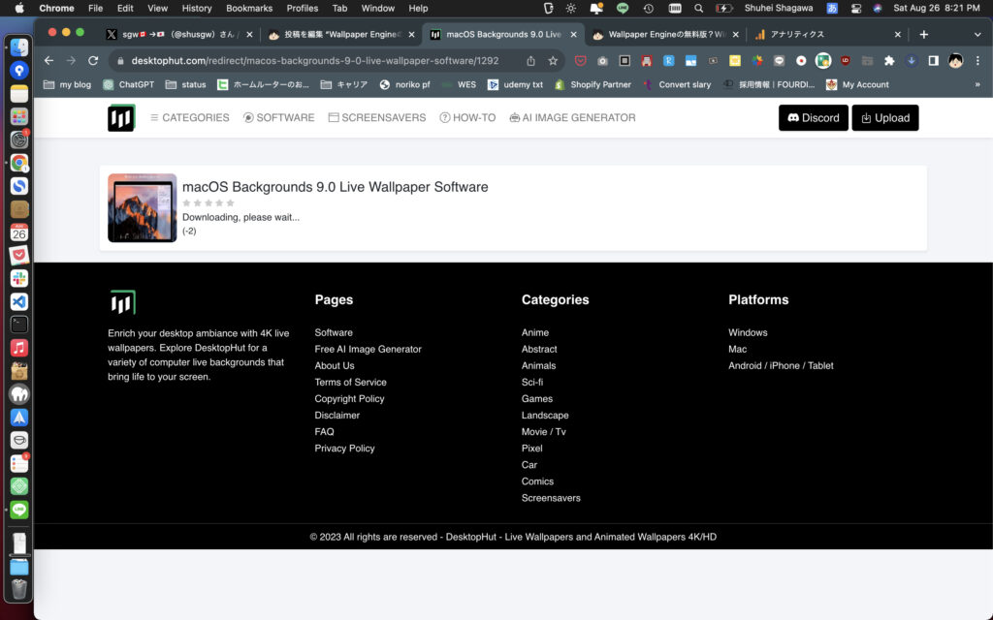Image resolution: width=993 pixels, height=620 pixels.
Task: Open the Profiles menu in menu bar
Action: point(303,8)
